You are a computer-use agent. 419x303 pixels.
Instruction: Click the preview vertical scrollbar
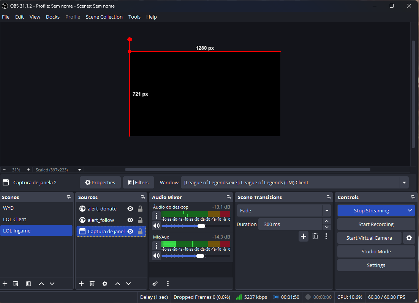tap(413, 94)
